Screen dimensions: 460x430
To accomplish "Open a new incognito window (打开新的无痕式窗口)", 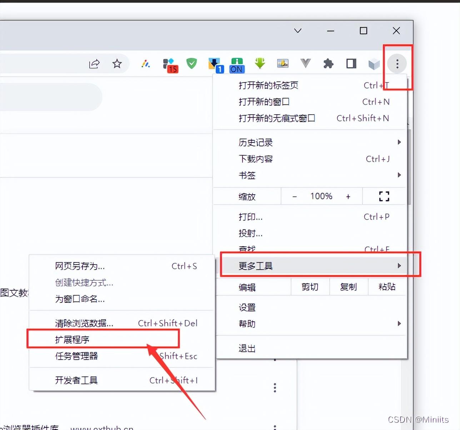I will 310,118.
